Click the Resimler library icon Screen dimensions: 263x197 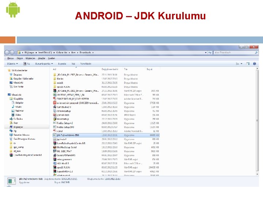13,111
